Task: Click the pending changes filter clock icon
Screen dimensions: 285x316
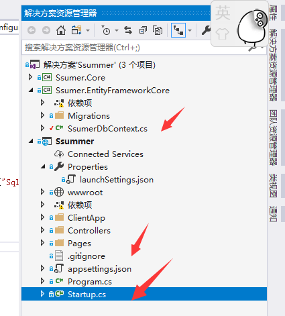Action: [106, 30]
